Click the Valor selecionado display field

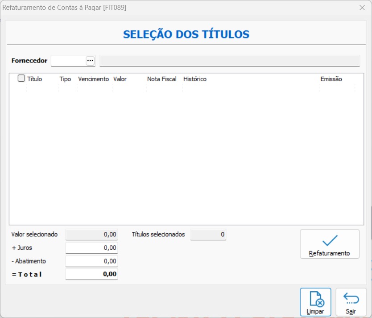point(91,234)
